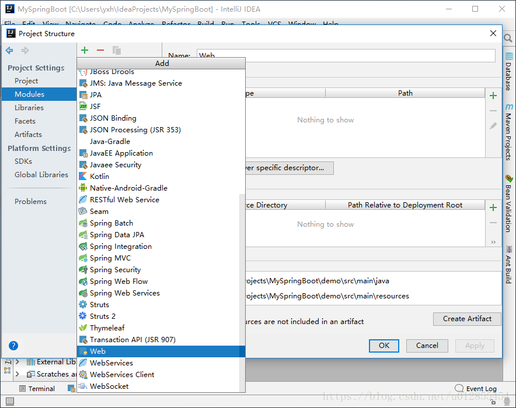
Task: Open the help question mark button
Action: pos(13,346)
